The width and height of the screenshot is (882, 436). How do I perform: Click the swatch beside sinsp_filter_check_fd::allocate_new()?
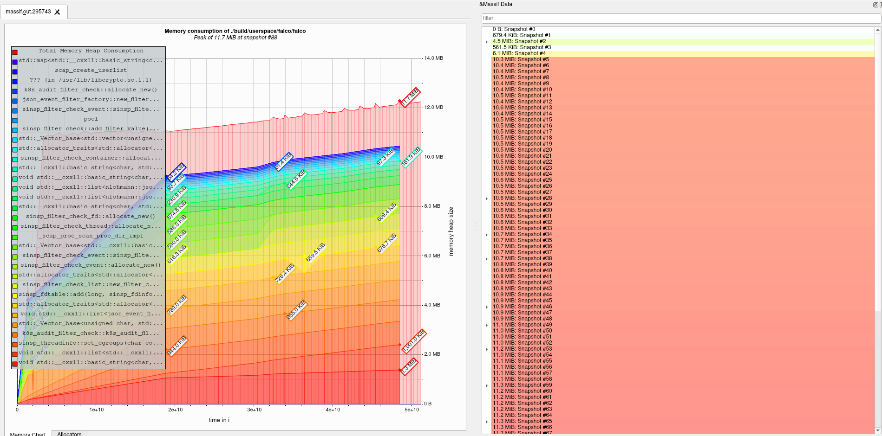click(15, 216)
